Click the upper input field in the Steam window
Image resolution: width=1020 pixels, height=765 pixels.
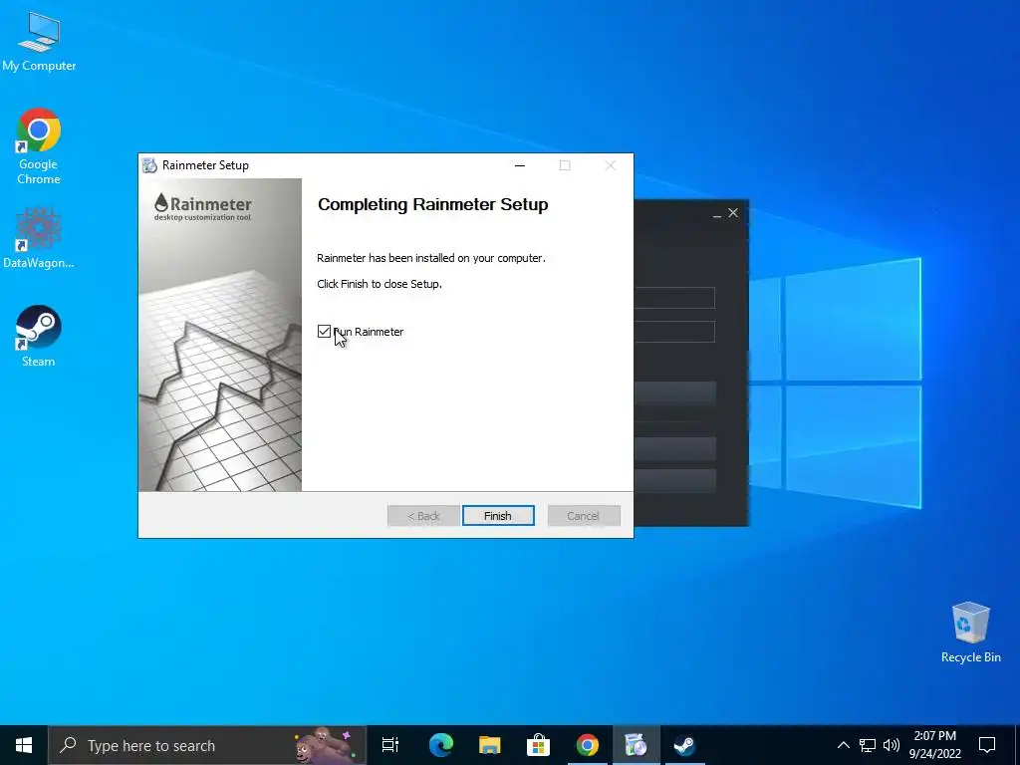coord(674,298)
